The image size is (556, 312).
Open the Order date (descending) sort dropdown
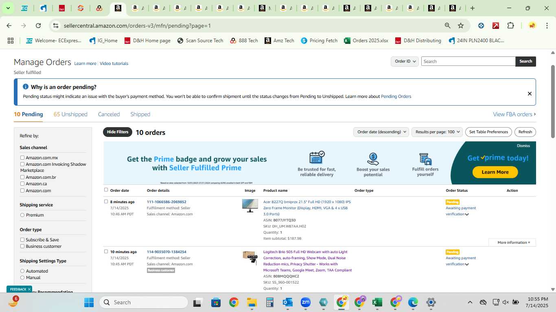click(x=381, y=132)
